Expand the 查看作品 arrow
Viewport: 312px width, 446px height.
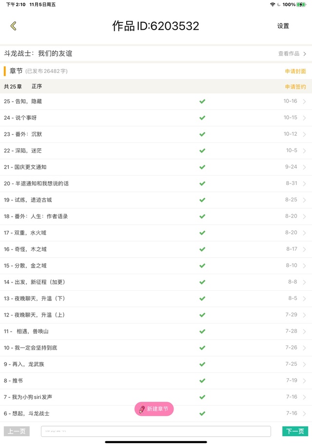pos(305,54)
